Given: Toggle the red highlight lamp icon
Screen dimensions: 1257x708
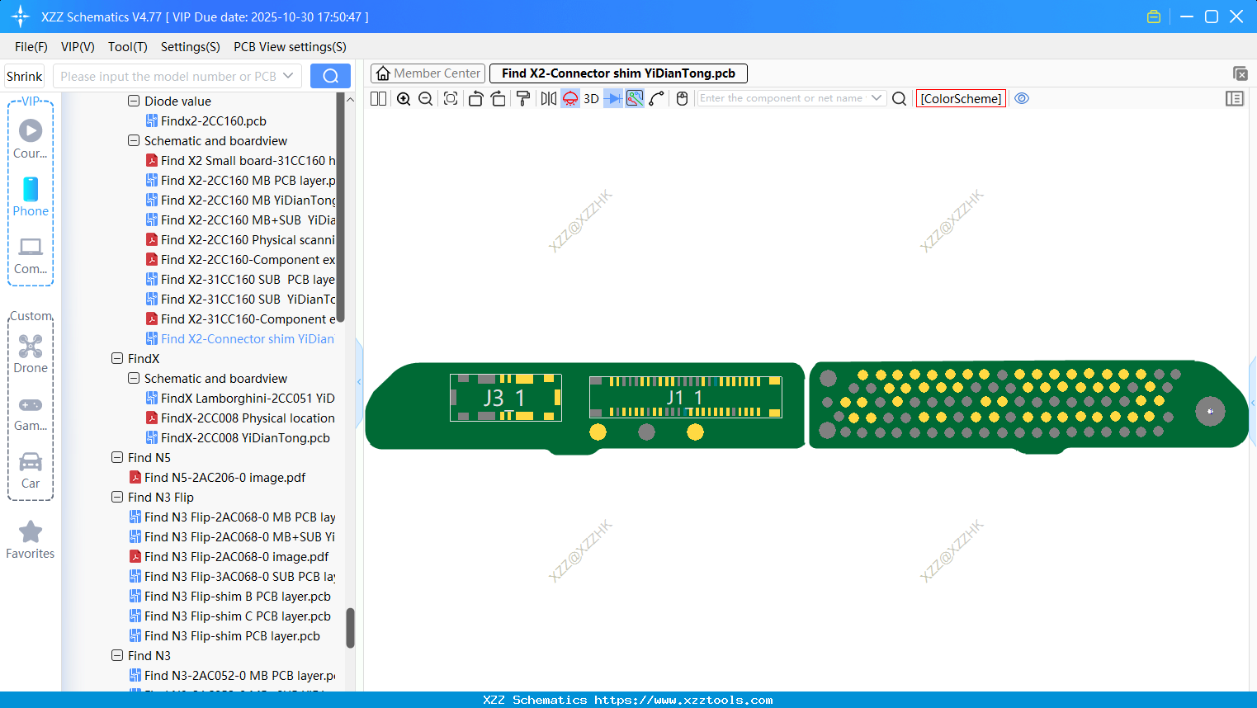Looking at the screenshot, I should [x=570, y=98].
